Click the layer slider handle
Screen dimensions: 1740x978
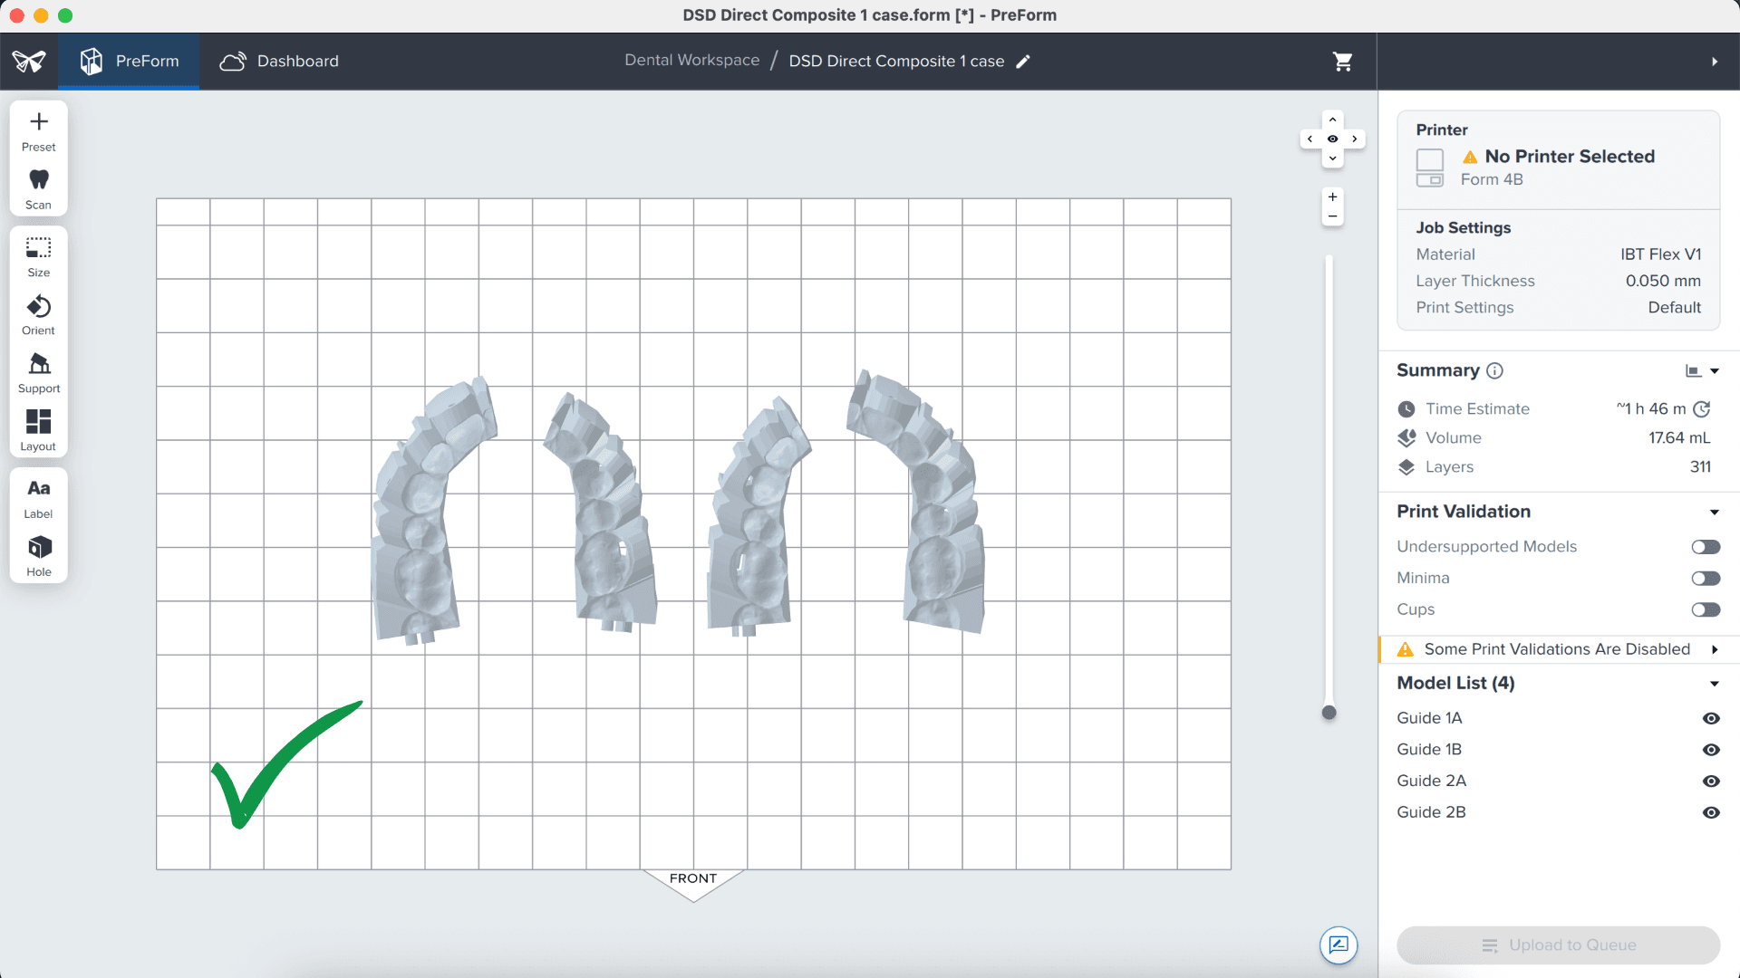(1329, 713)
